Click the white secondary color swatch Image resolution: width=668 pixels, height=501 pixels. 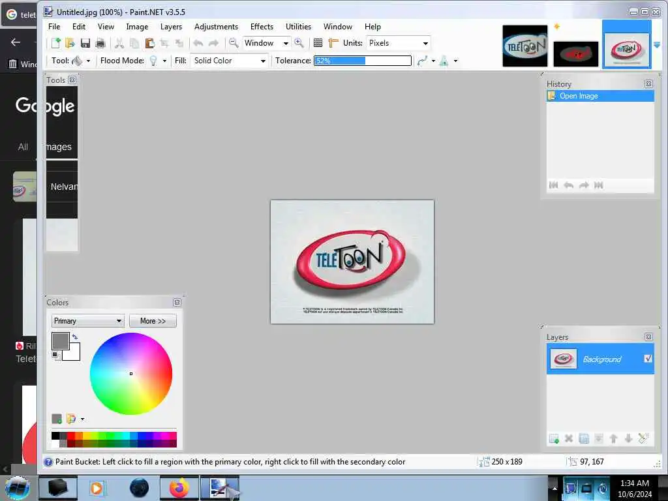73,353
